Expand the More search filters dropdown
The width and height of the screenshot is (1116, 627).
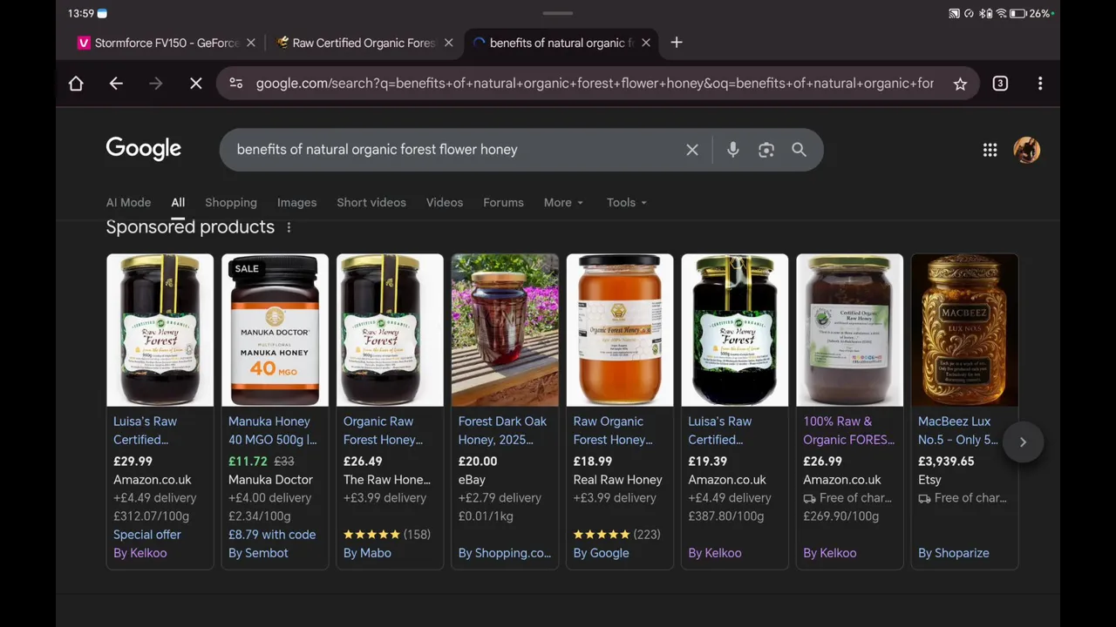click(563, 202)
